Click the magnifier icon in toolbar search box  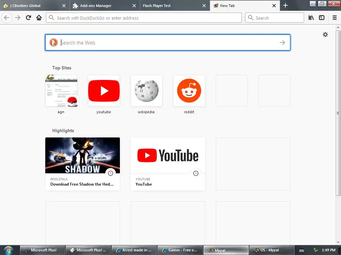point(250,18)
